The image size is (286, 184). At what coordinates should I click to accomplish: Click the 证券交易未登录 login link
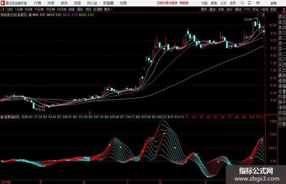[x=167, y=3]
